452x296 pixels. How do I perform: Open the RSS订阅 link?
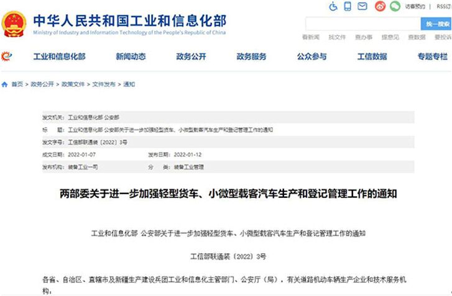pos(444,6)
